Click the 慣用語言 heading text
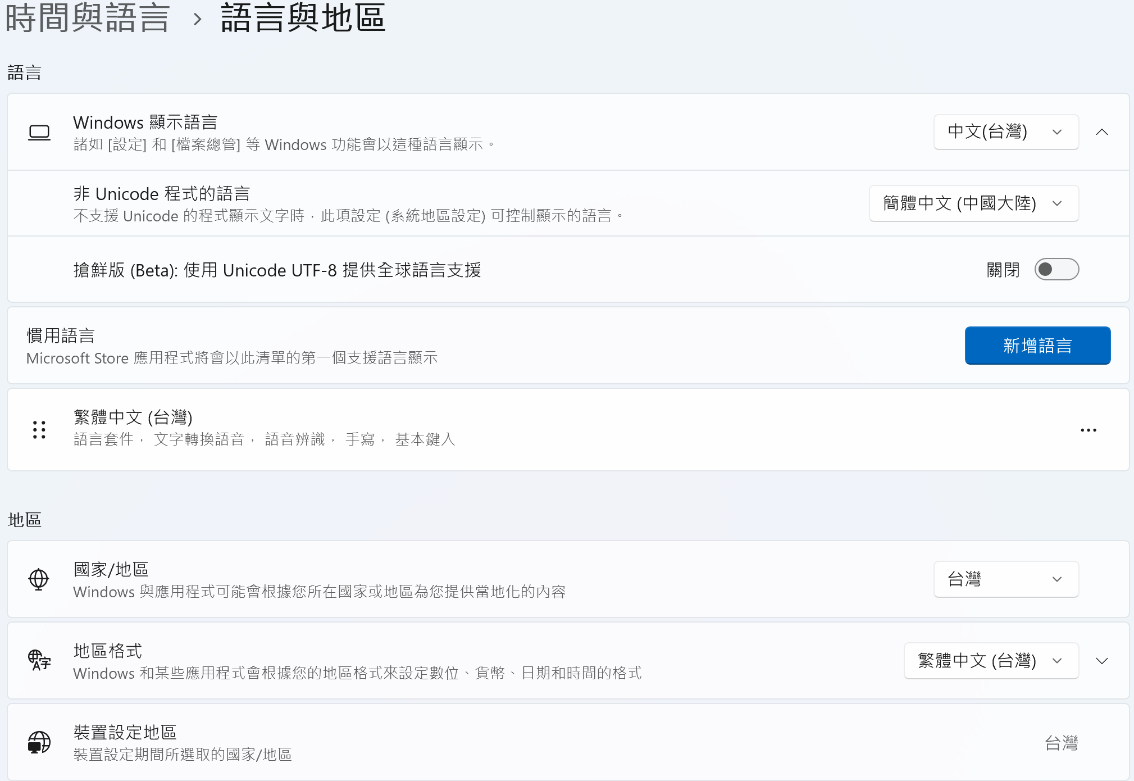This screenshot has height=781, width=1134. click(x=61, y=335)
